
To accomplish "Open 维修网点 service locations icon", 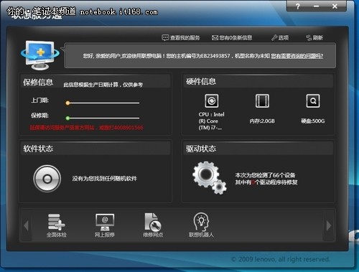I will point(153,225).
